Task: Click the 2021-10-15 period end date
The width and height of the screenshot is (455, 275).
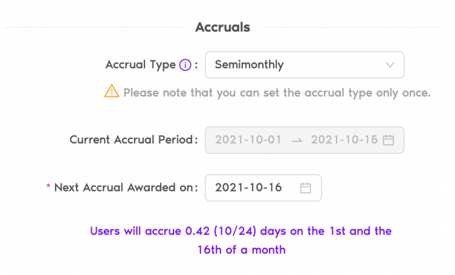Action: pyautogui.click(x=344, y=140)
